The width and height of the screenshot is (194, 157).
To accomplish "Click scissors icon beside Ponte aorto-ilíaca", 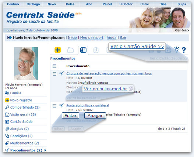I will click(61, 105).
